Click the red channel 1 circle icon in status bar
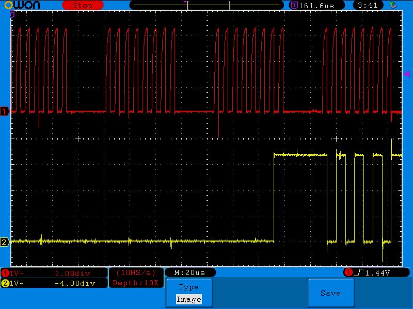 tap(5, 273)
